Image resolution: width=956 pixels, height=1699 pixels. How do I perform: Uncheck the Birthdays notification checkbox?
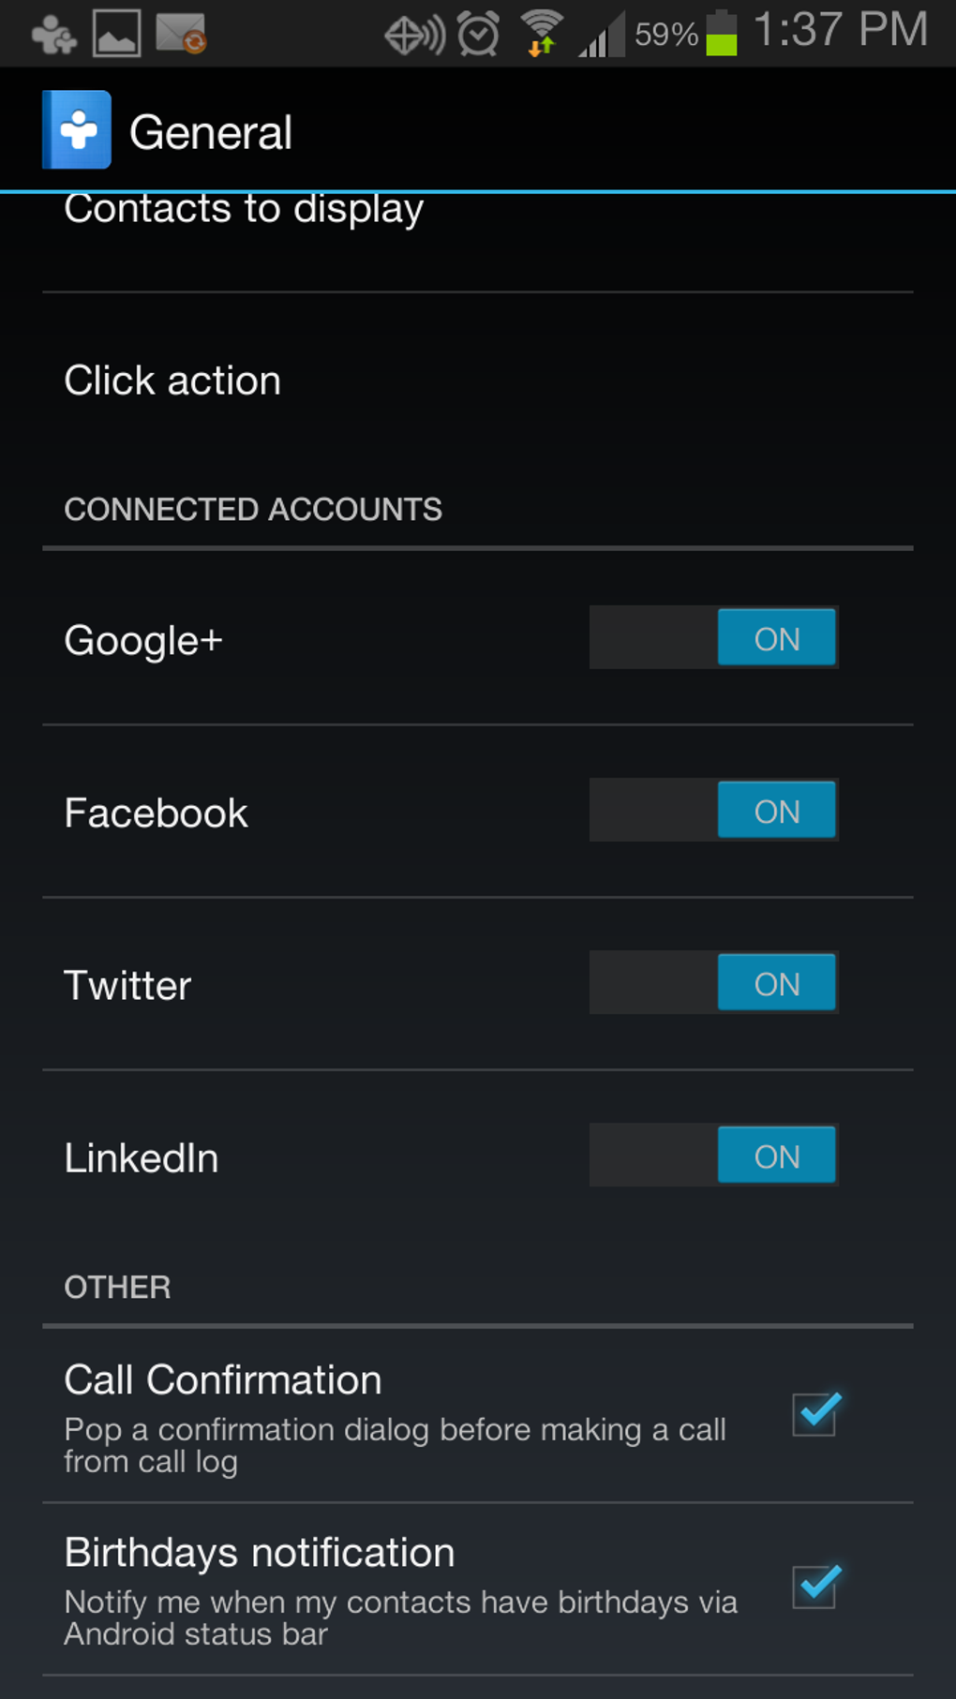[815, 1586]
